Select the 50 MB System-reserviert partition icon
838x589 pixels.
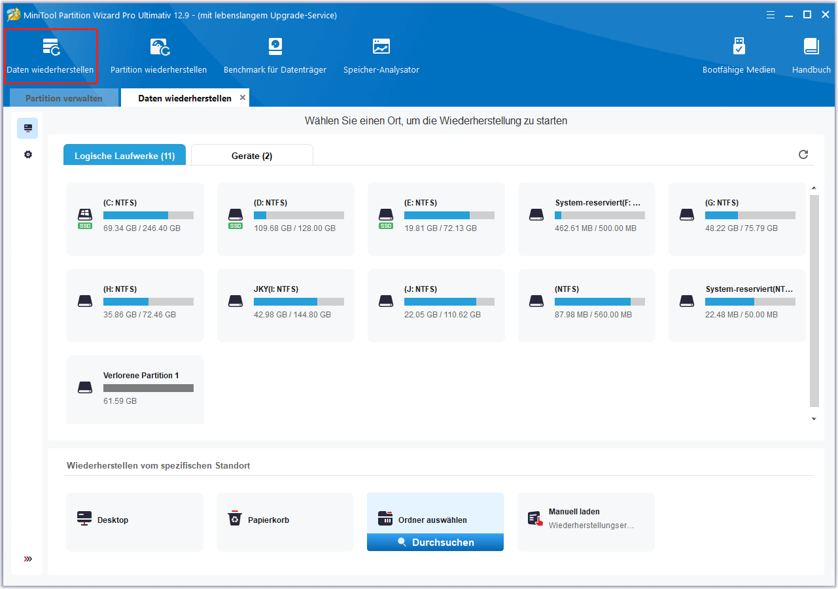click(x=687, y=301)
